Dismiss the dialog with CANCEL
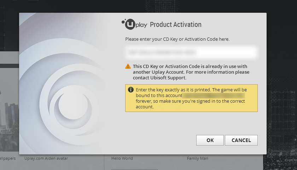Screen dimensions: 297x170 tap(241, 140)
